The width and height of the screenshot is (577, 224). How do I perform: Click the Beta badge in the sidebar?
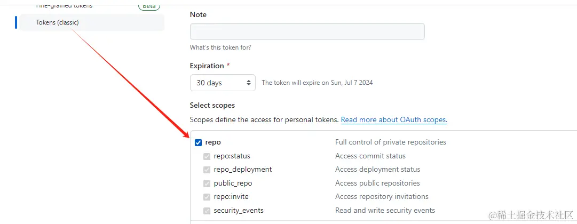pos(149,6)
